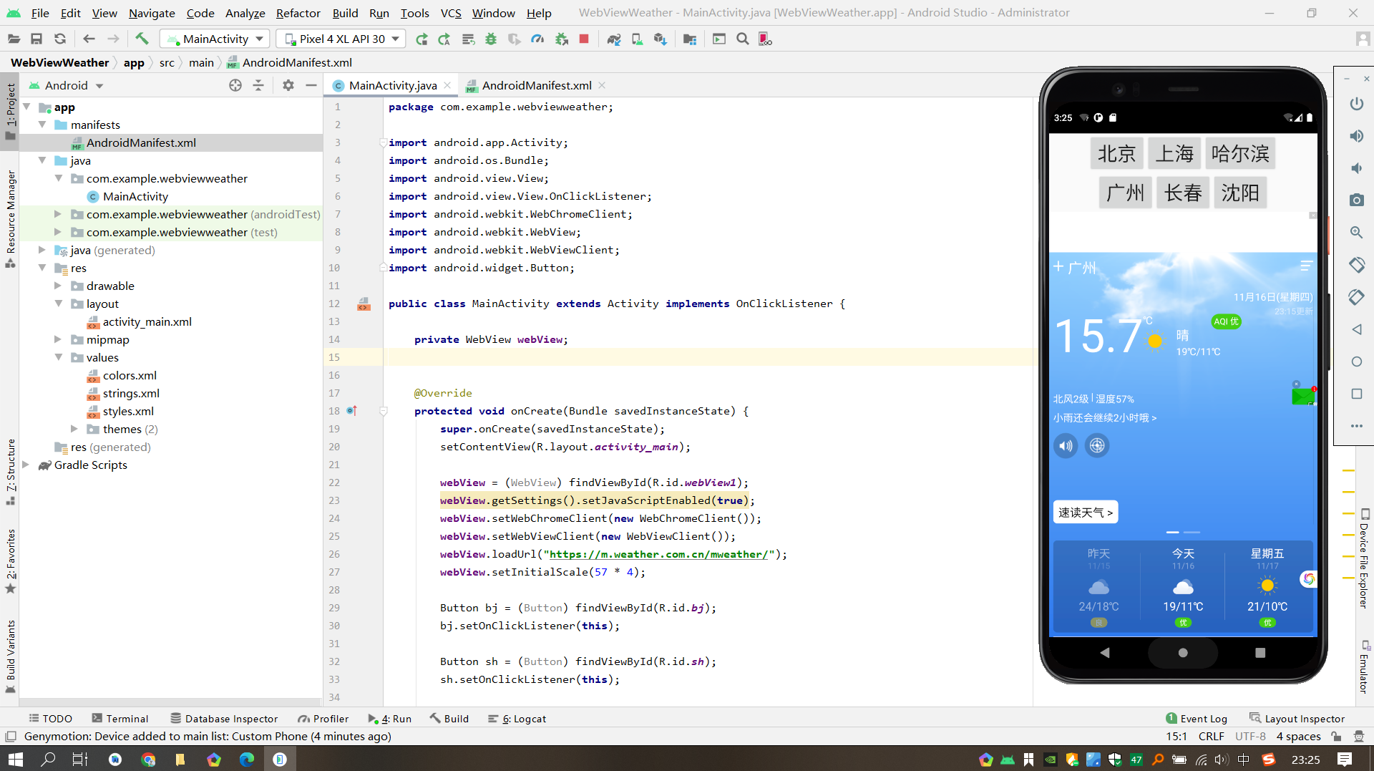Open emulator extended controls (three dots)
The width and height of the screenshot is (1374, 771).
pyautogui.click(x=1356, y=426)
